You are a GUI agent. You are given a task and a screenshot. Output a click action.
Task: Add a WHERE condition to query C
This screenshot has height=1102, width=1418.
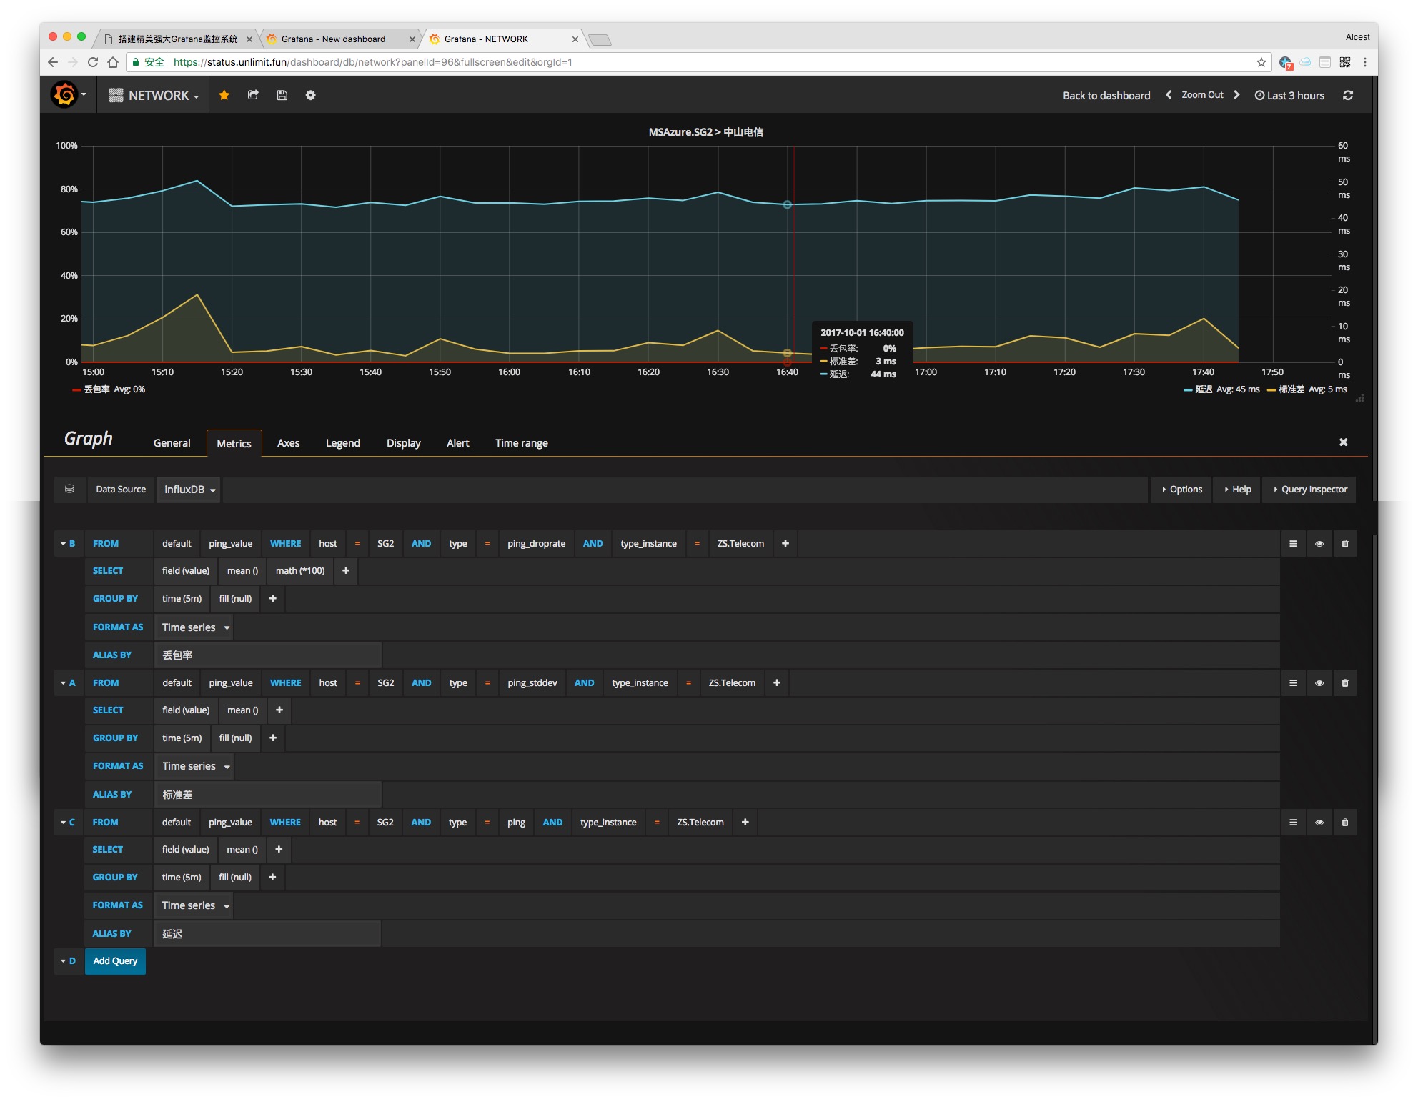[745, 823]
